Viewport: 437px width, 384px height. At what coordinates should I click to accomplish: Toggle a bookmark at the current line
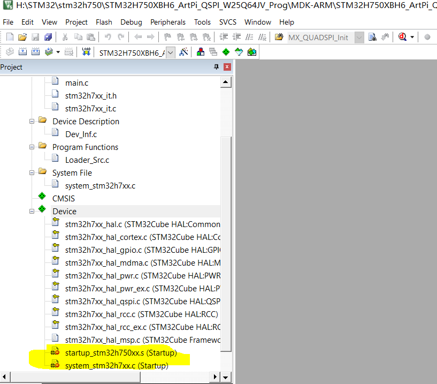click(167, 36)
